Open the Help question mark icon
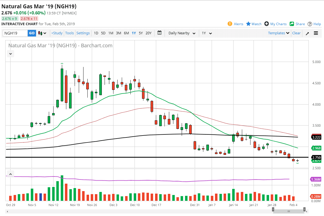Image resolution: width=324 pixels, height=216 pixels. (x=310, y=24)
